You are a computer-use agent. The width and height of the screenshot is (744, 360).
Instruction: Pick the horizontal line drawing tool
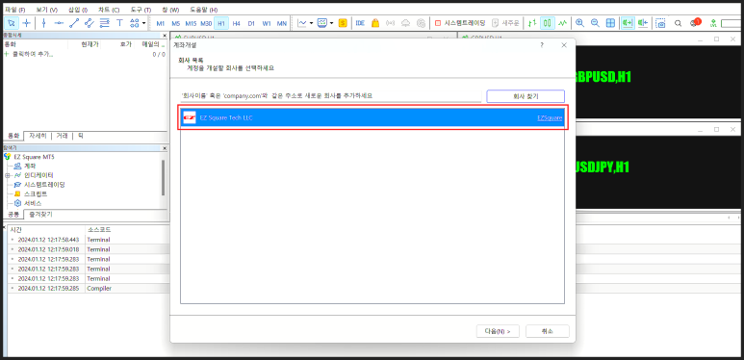59,23
